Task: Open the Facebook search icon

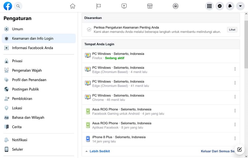Action: pyautogui.click(x=18, y=6)
